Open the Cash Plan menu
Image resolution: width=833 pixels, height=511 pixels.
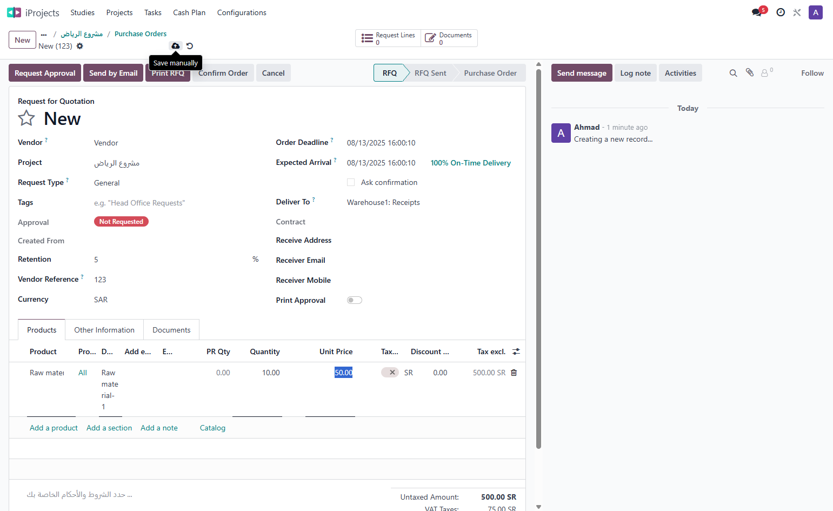(x=189, y=12)
